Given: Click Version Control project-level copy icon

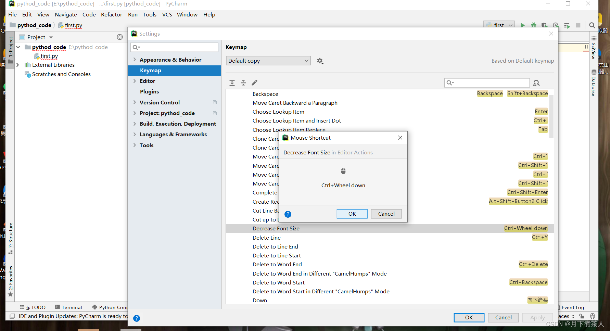Looking at the screenshot, I should 215,102.
